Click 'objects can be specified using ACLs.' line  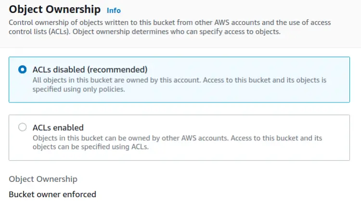90,147
